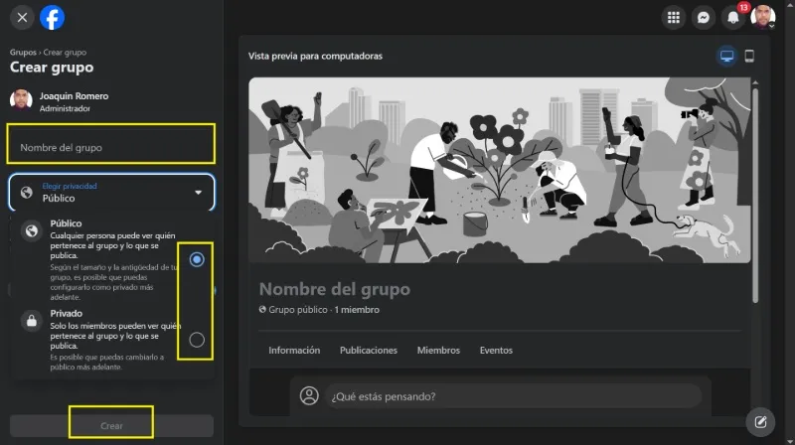Follow the Grupos breadcrumb link
This screenshot has height=445, width=795.
23,53
